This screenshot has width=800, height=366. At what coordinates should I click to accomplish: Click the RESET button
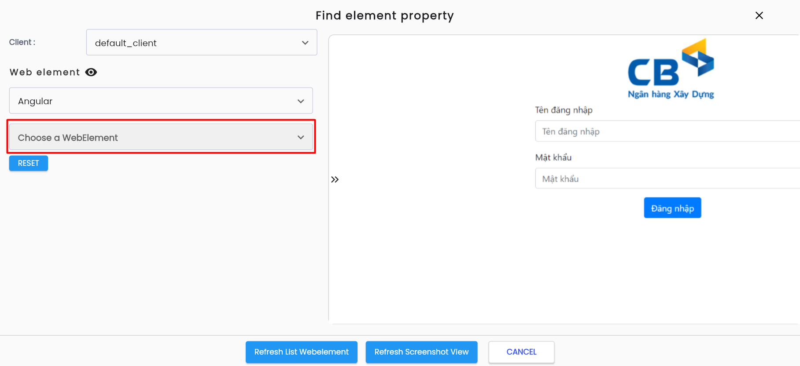pyautogui.click(x=29, y=163)
